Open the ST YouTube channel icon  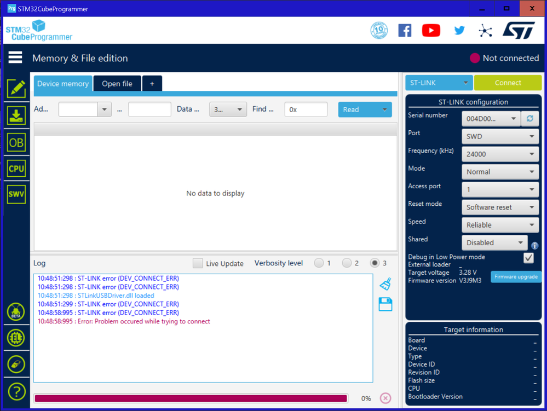tap(431, 31)
